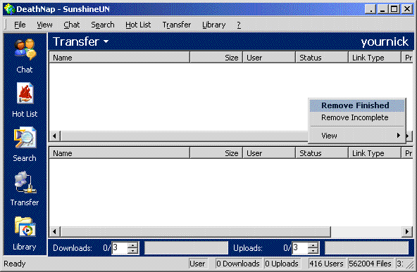
Task: Minimize to tray with the dot button
Action: (x=371, y=9)
